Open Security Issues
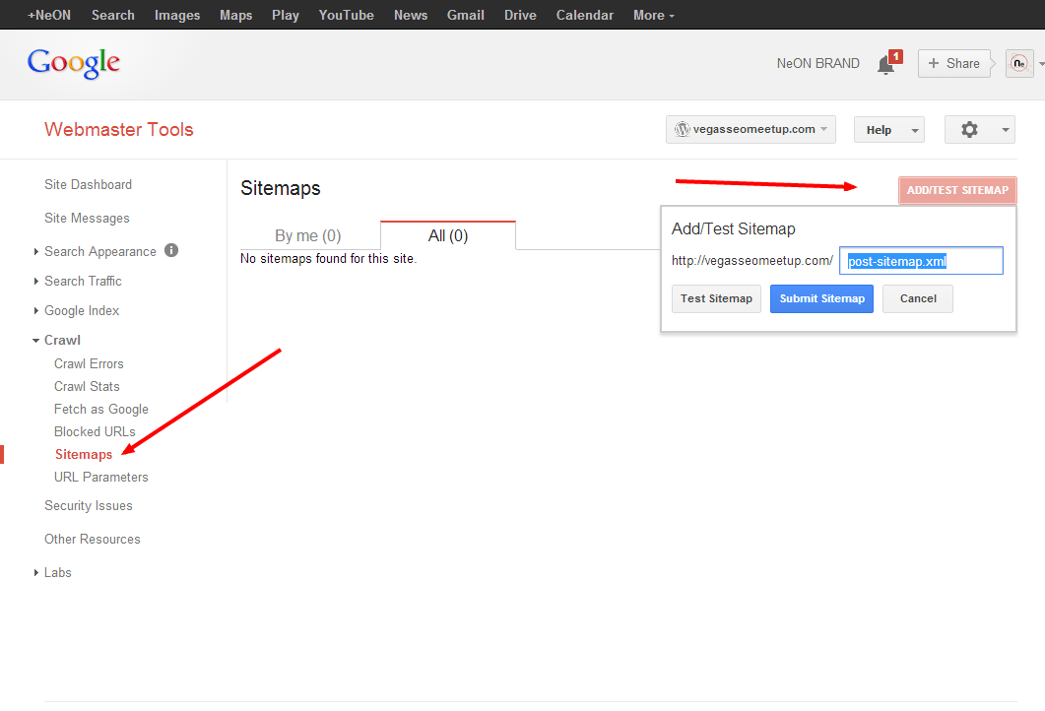 (x=88, y=506)
